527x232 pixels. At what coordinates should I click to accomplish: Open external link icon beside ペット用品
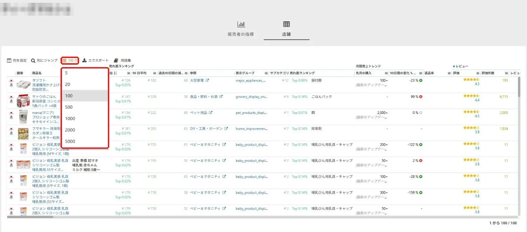210,113
